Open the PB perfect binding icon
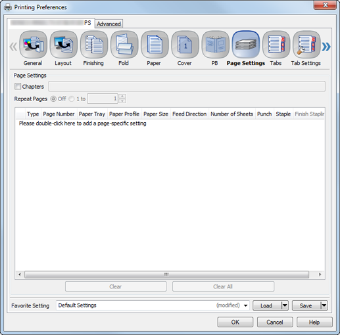This screenshot has height=335, width=340. pos(215,45)
